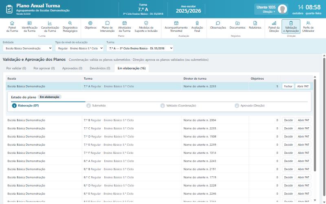Switch to Por validar (0) tab

[x=16, y=68]
